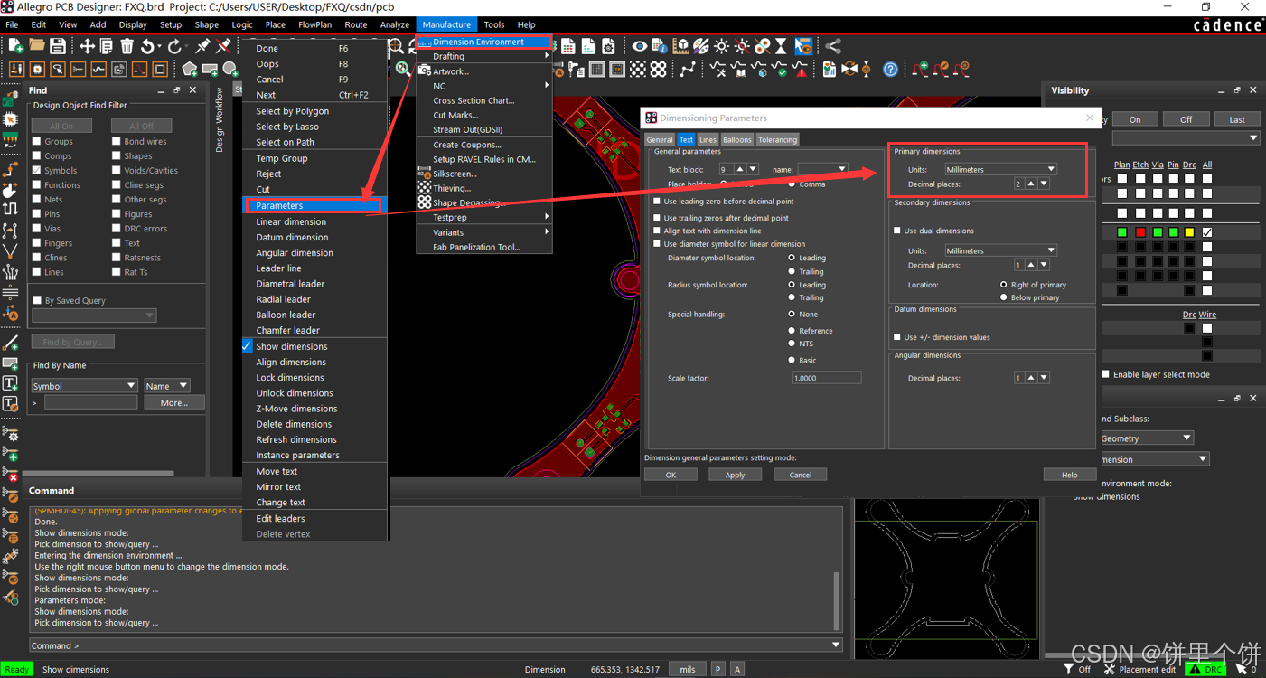Click the Undo arrow icon
The width and height of the screenshot is (1266, 678).
pyautogui.click(x=147, y=46)
